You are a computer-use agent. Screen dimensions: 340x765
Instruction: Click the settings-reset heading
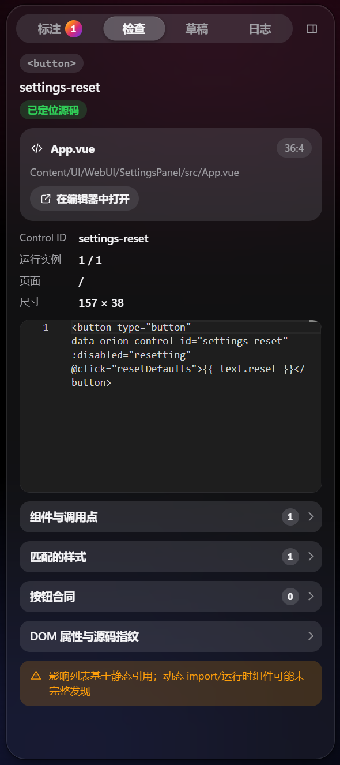tap(60, 87)
